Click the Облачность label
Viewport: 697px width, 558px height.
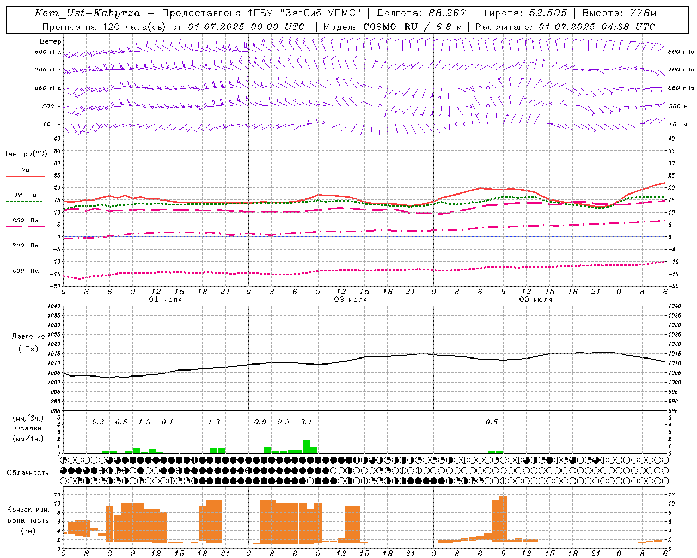tap(28, 473)
